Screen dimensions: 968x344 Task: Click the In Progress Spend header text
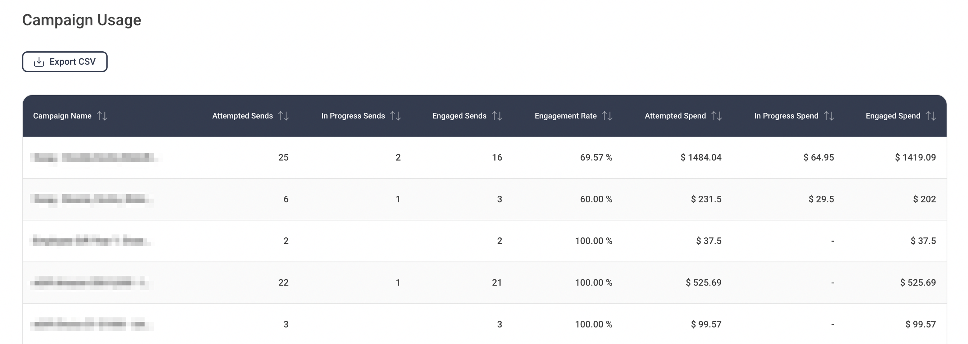click(786, 116)
